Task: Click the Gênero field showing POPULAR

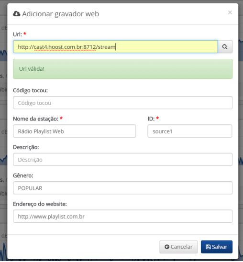Action: click(x=122, y=188)
